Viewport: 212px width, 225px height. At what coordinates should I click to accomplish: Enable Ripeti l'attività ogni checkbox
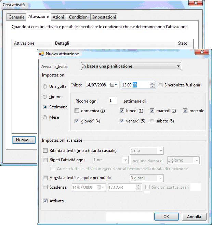click(x=45, y=160)
